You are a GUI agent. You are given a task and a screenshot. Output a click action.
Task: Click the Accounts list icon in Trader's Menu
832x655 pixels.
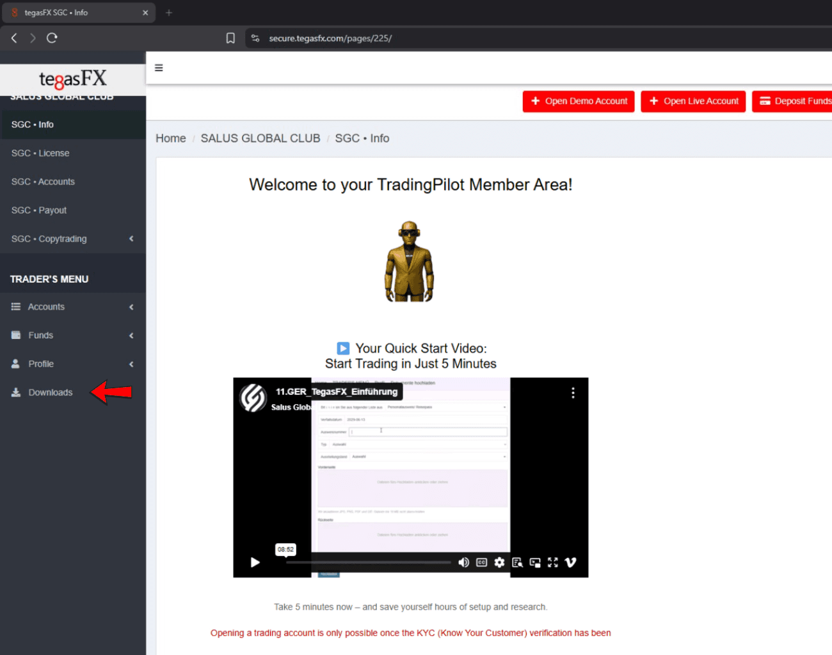point(16,307)
